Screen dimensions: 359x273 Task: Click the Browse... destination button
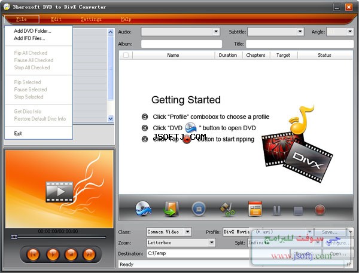(305, 253)
